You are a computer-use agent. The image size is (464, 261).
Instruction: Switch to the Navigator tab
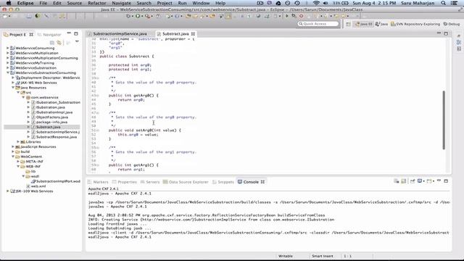(x=49, y=35)
